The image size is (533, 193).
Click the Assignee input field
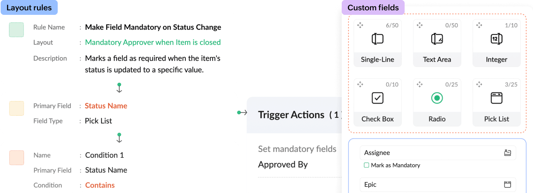point(431,153)
